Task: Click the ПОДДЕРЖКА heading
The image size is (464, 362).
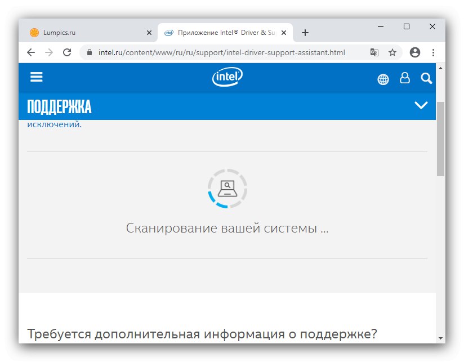Action: pyautogui.click(x=59, y=106)
